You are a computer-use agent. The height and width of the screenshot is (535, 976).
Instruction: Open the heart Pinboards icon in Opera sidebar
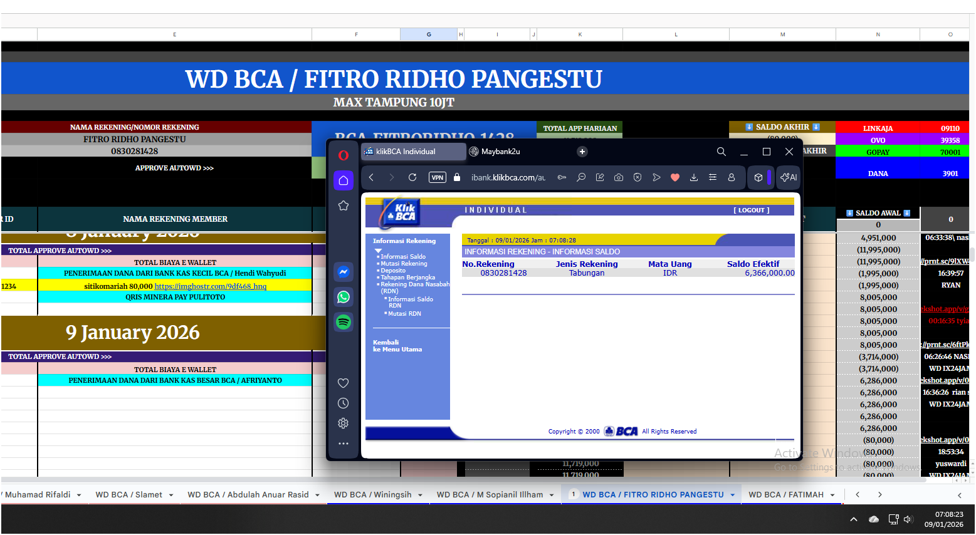tap(344, 383)
